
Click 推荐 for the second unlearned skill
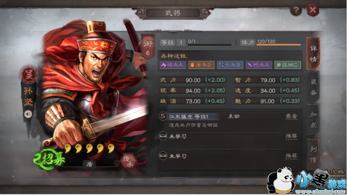click(x=291, y=156)
